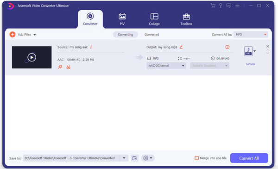Open the MP3 output format icon dropdown
This screenshot has height=169, width=278.
[x=250, y=51]
